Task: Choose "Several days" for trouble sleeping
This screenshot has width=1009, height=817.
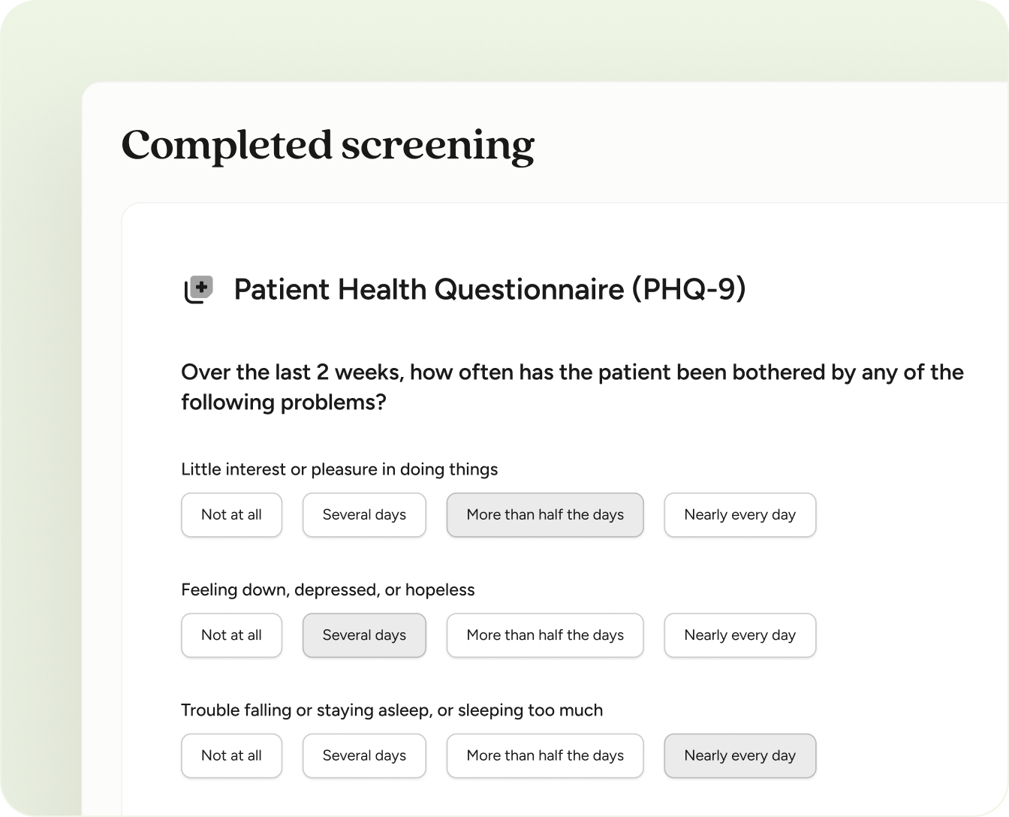Action: (x=364, y=755)
